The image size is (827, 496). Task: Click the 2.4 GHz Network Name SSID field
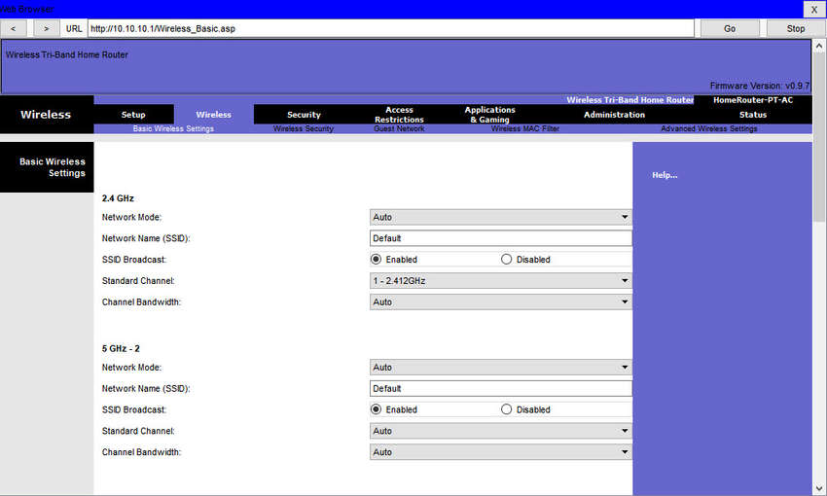click(x=500, y=238)
